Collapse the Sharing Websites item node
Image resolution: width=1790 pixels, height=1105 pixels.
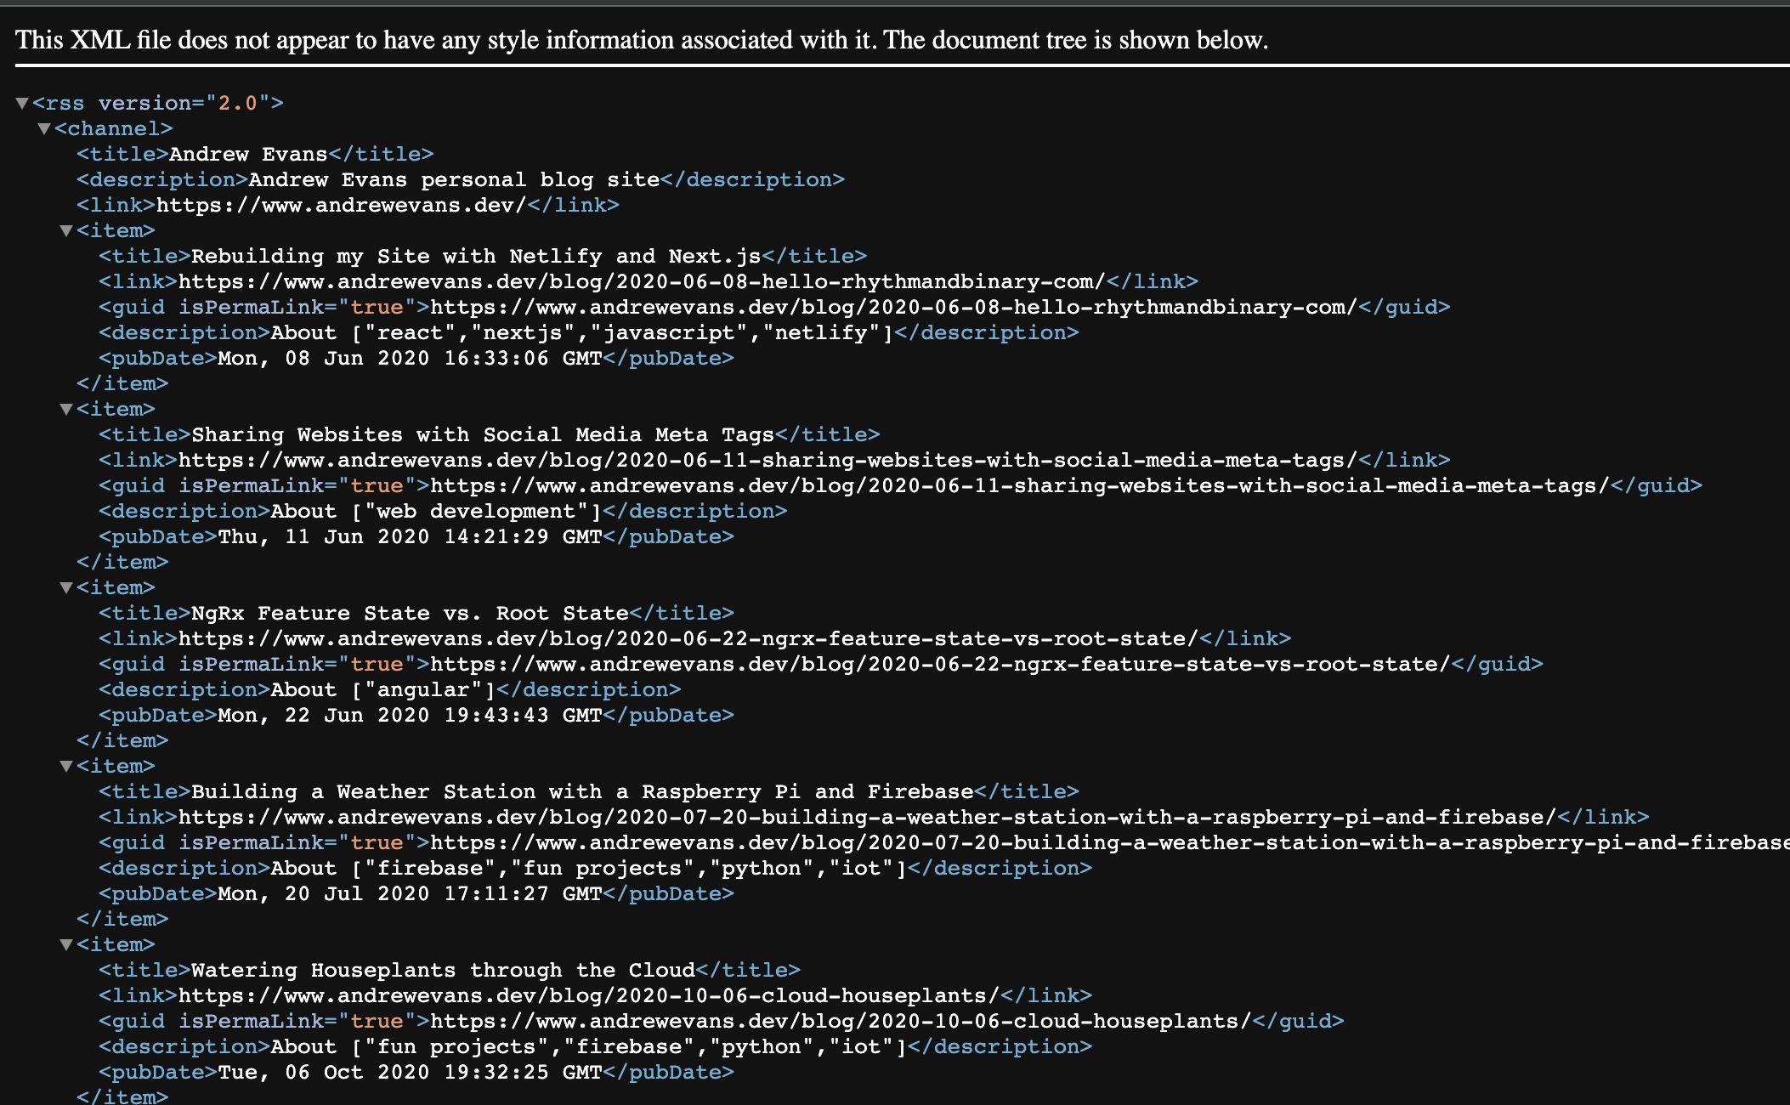66,409
